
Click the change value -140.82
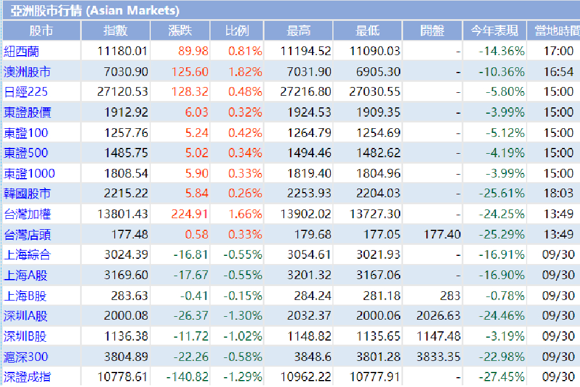coord(187,377)
